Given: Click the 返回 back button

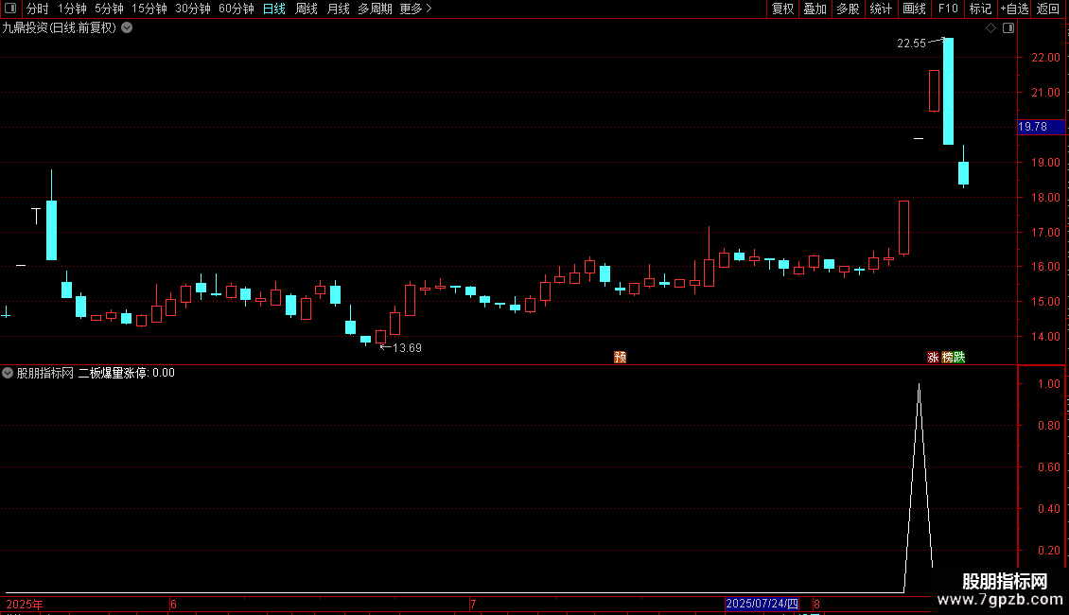Looking at the screenshot, I should pos(1048,9).
